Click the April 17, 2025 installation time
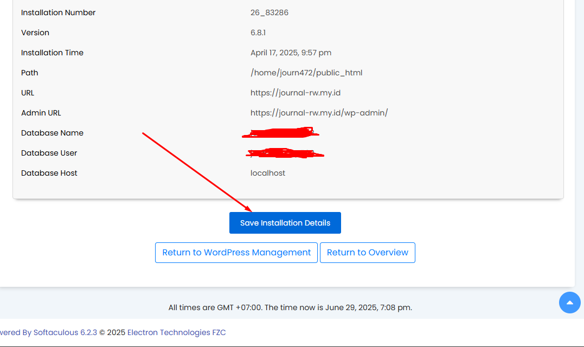The width and height of the screenshot is (584, 347). coord(291,53)
